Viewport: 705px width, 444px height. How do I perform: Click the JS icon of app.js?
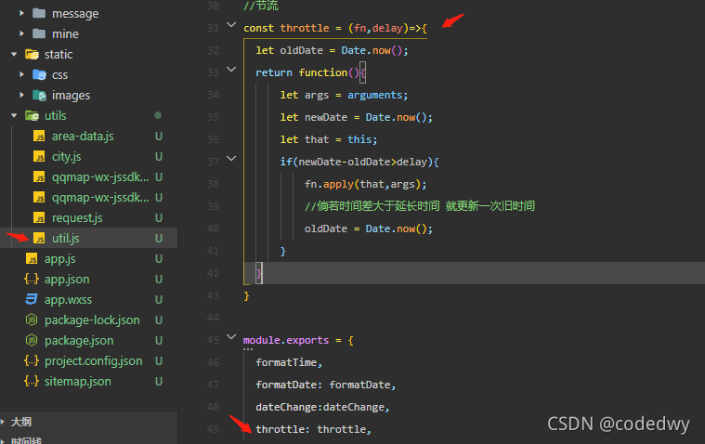[x=32, y=258]
